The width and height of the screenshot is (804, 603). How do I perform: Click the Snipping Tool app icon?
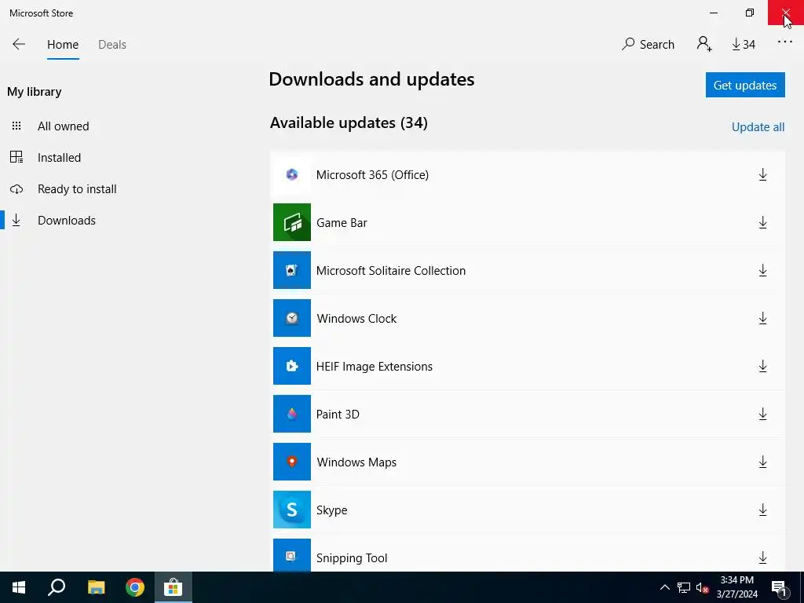(x=292, y=555)
